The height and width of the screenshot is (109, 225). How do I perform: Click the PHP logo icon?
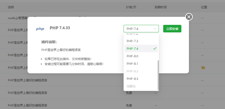[x=40, y=29]
